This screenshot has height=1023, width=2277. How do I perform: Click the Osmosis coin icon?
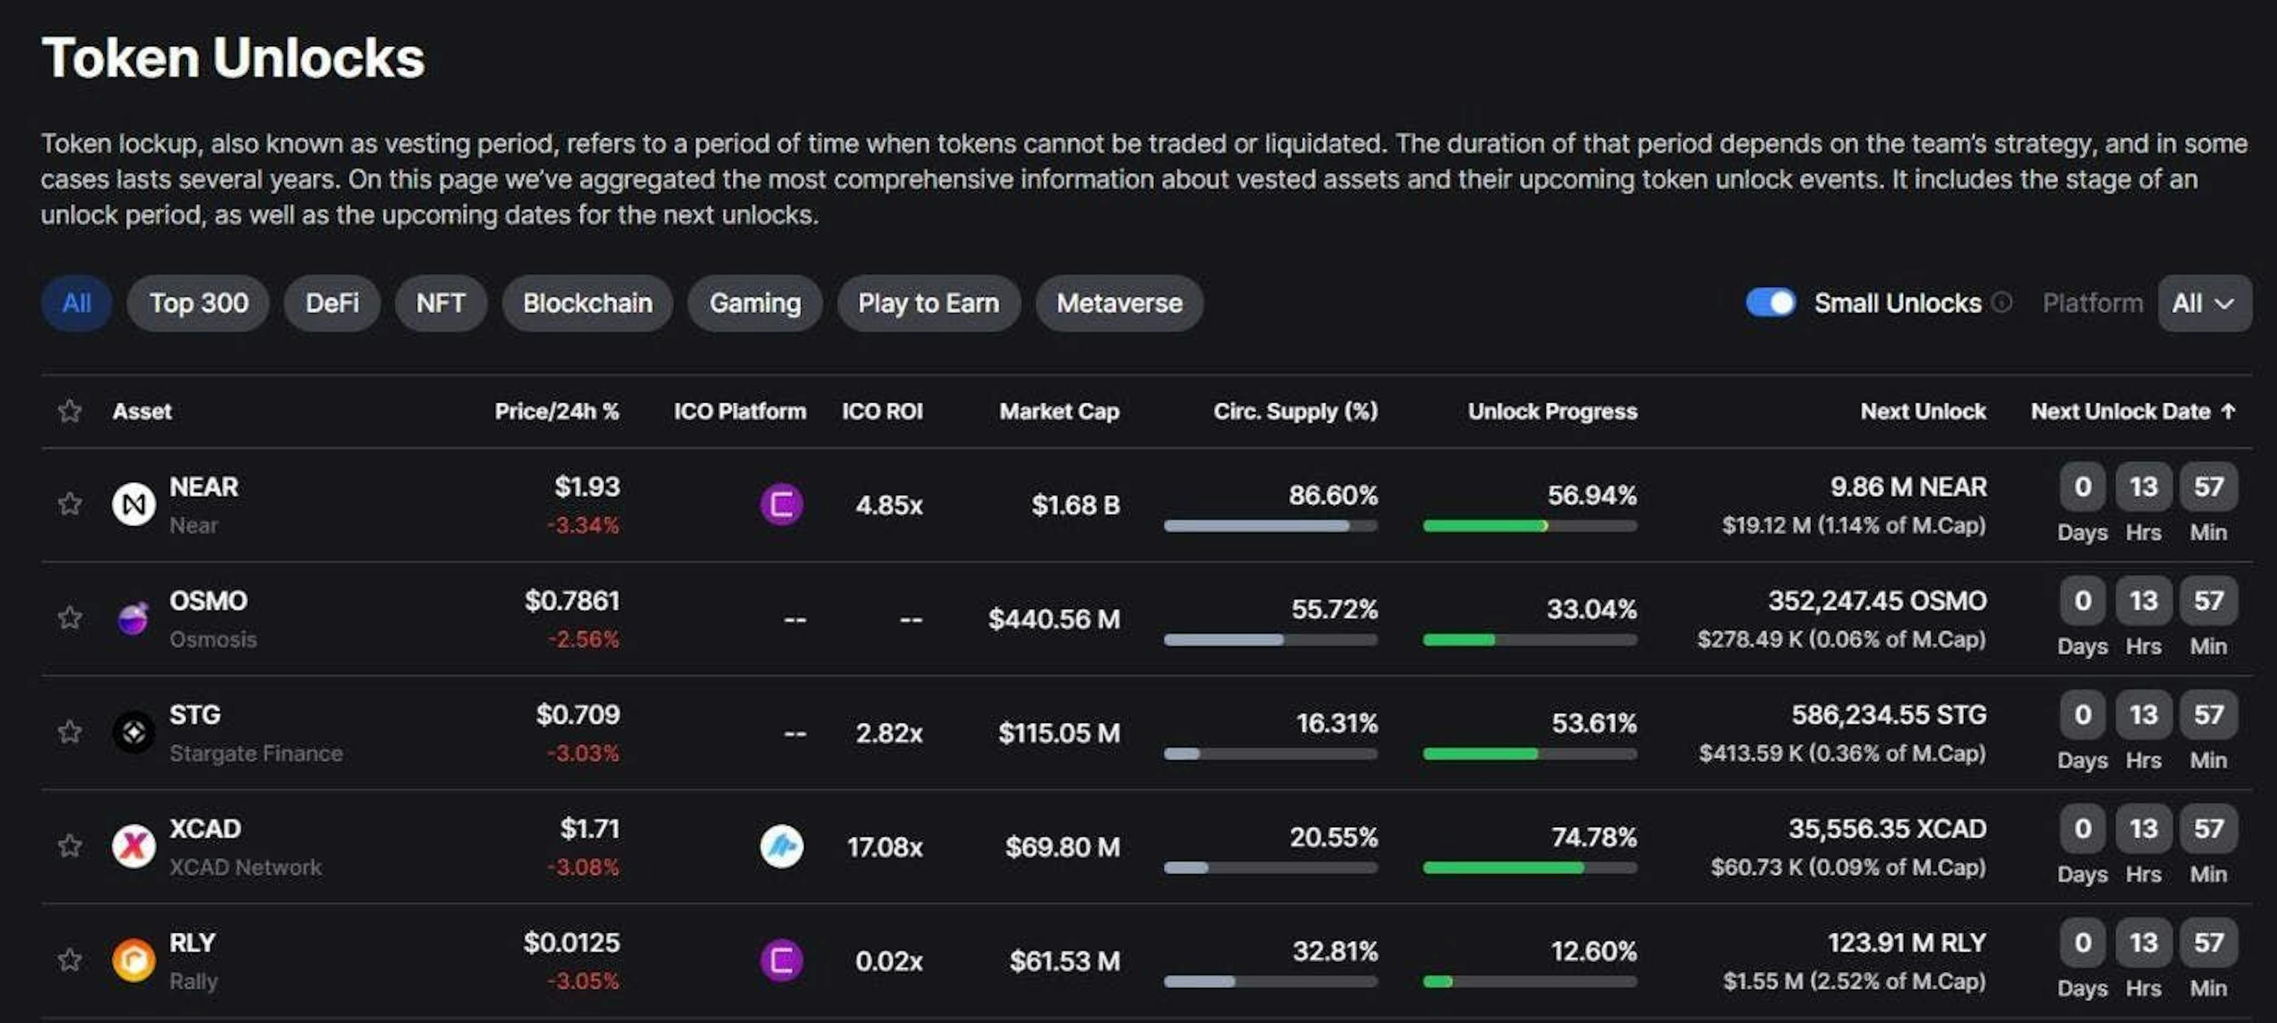coord(135,619)
